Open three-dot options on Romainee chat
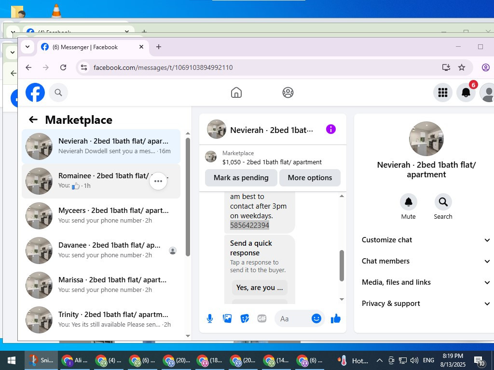 (x=158, y=181)
